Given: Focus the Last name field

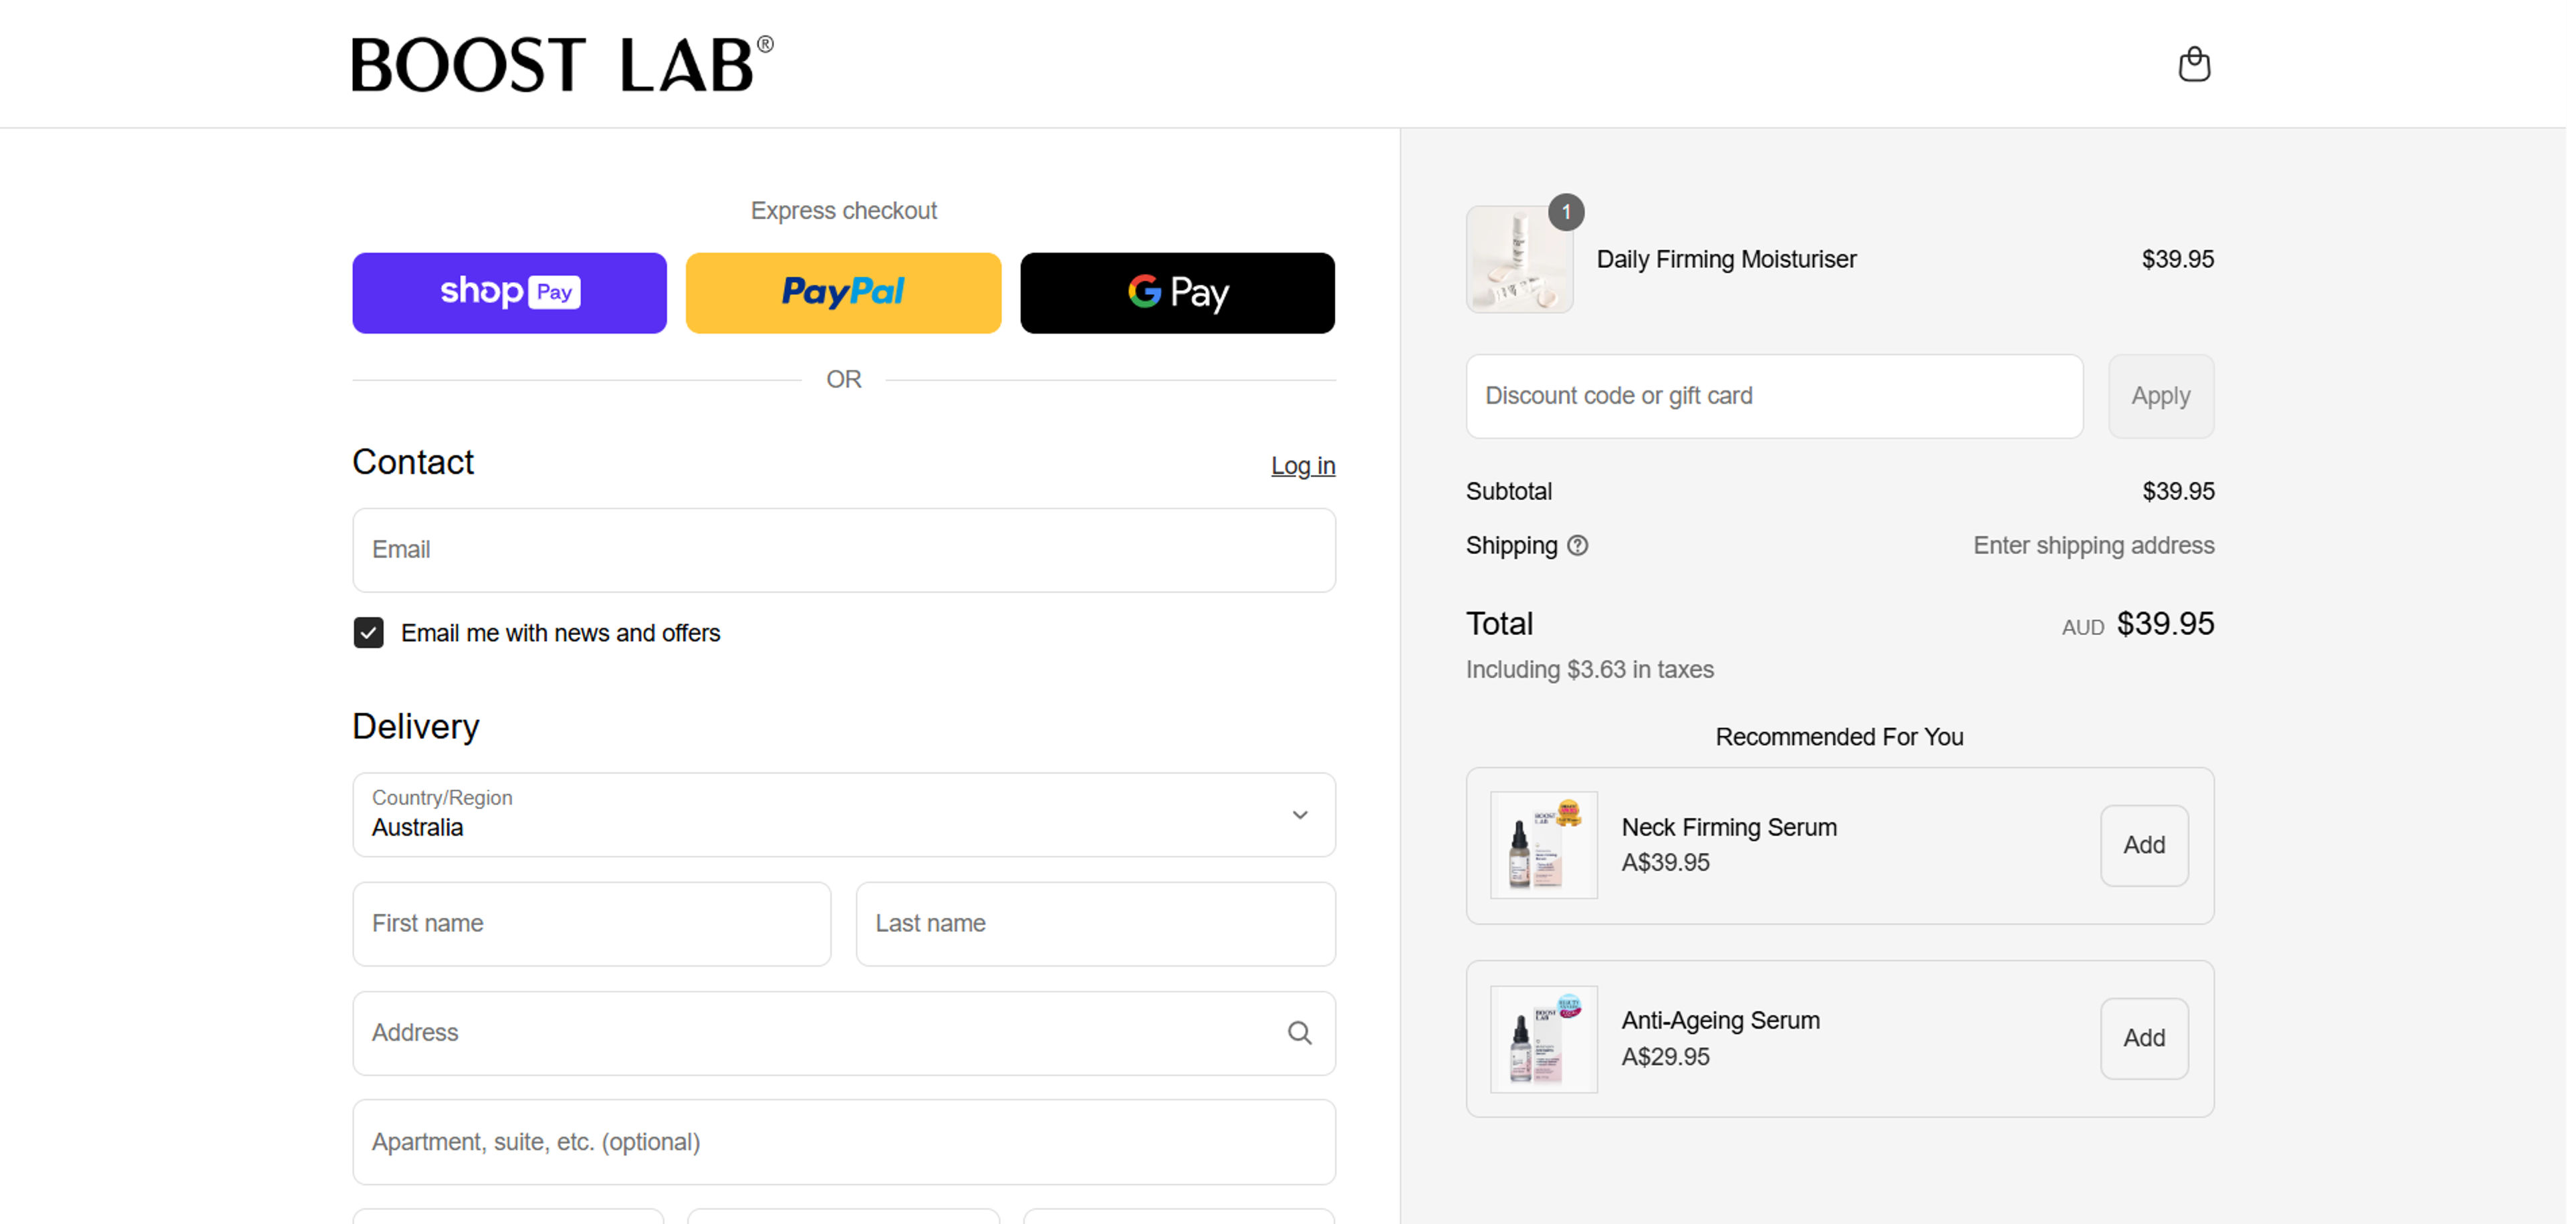Looking at the screenshot, I should (1095, 923).
